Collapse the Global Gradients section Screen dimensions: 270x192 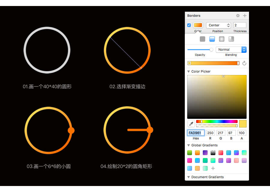tap(189, 145)
